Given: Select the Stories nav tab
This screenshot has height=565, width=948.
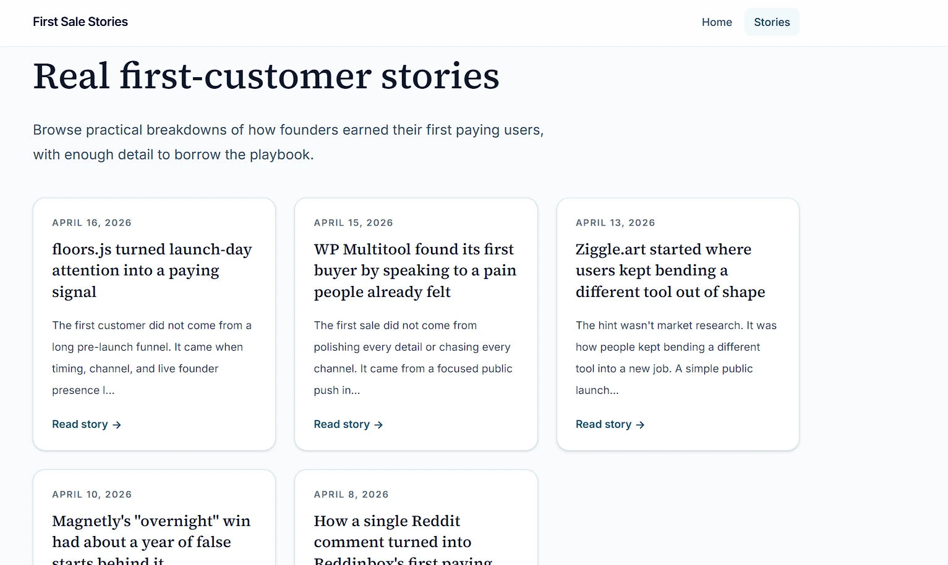Looking at the screenshot, I should pyautogui.click(x=771, y=22).
